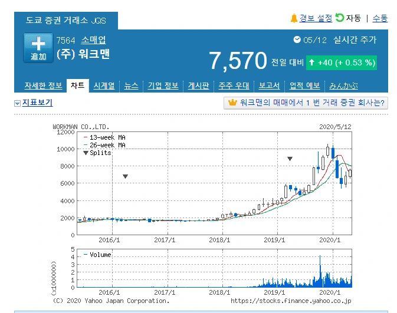Viewport: 397px width, 313px height.
Task: Click the Splits legend entry
Action: pyautogui.click(x=97, y=153)
